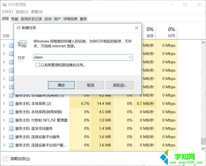Close the 新建任务 dialog

137,28
